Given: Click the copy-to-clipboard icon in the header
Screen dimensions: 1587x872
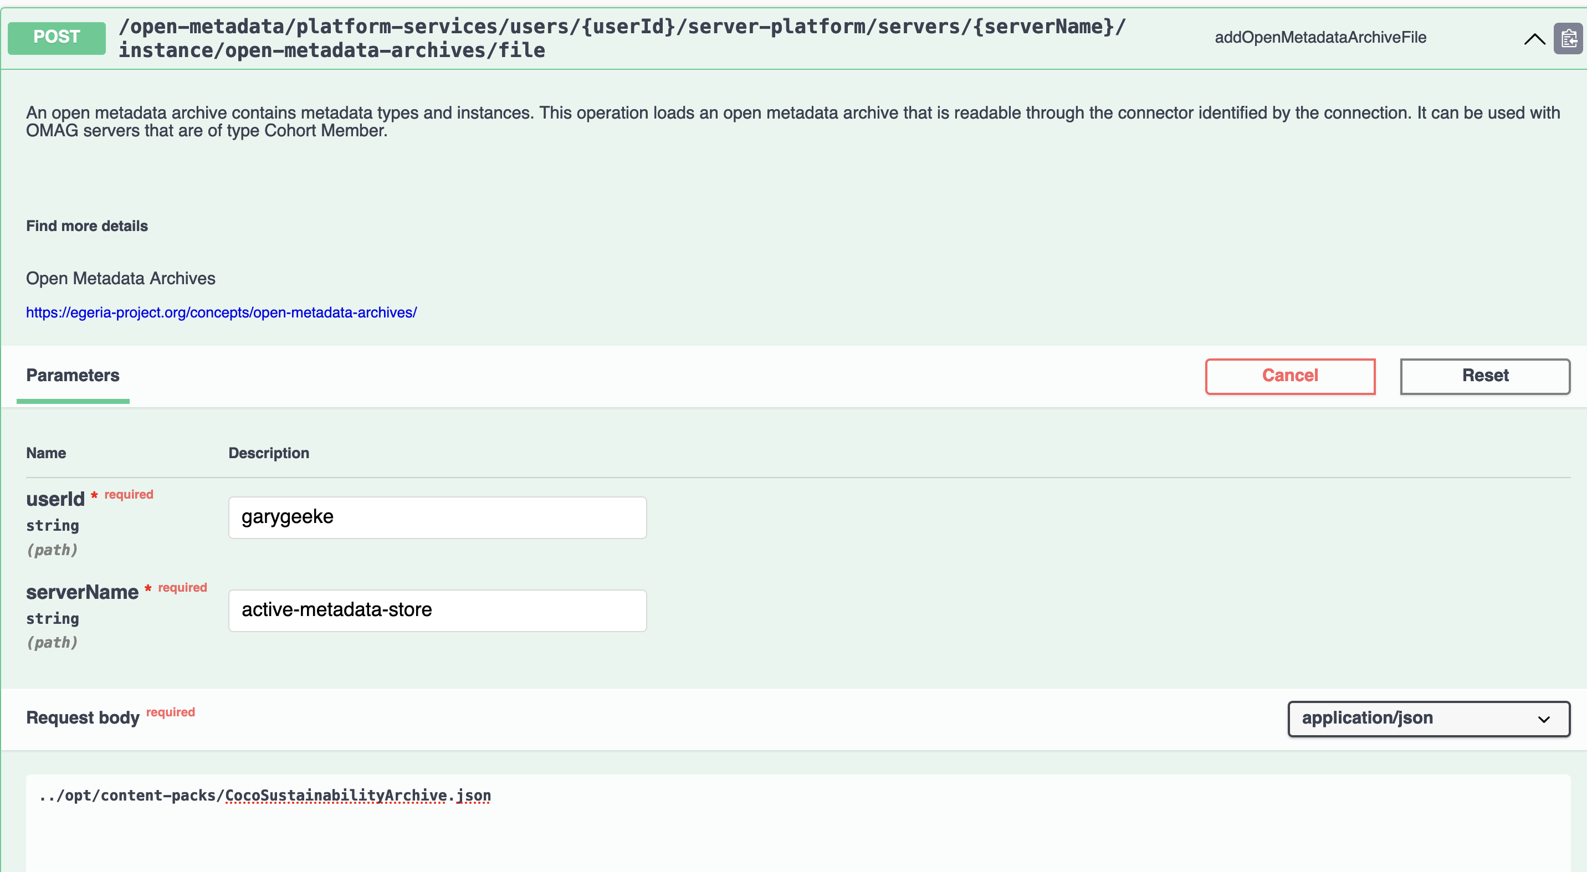Looking at the screenshot, I should 1568,39.
